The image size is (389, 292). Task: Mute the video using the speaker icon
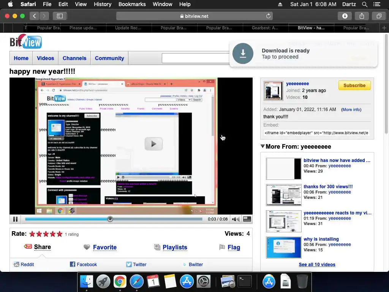pos(236,219)
